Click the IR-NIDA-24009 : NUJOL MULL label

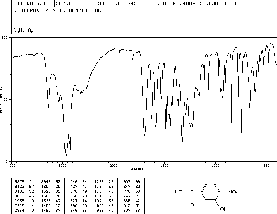tap(196, 3)
